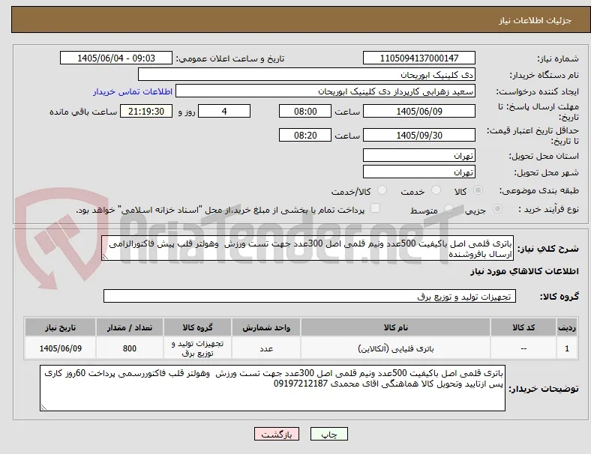Viewport: 591px width, 454px height.
Task: Click the ردیف column header
Action: (567, 327)
